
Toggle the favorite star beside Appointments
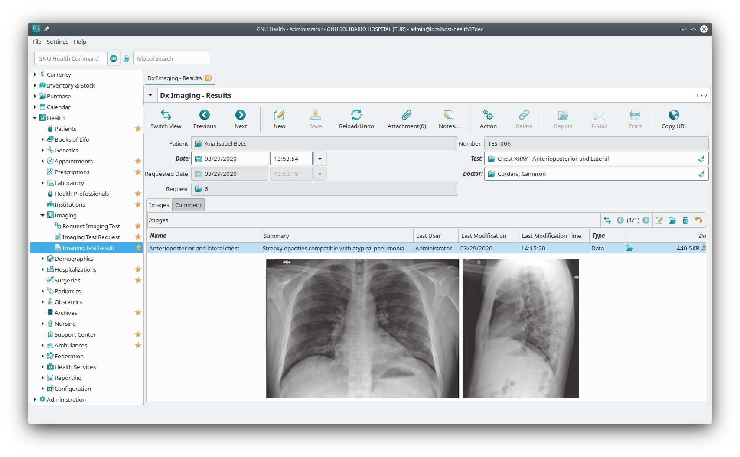point(138,161)
